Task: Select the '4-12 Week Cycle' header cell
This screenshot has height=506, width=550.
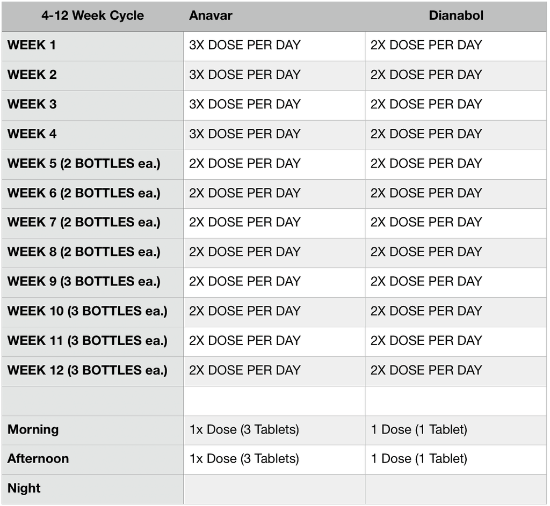Action: pos(92,16)
